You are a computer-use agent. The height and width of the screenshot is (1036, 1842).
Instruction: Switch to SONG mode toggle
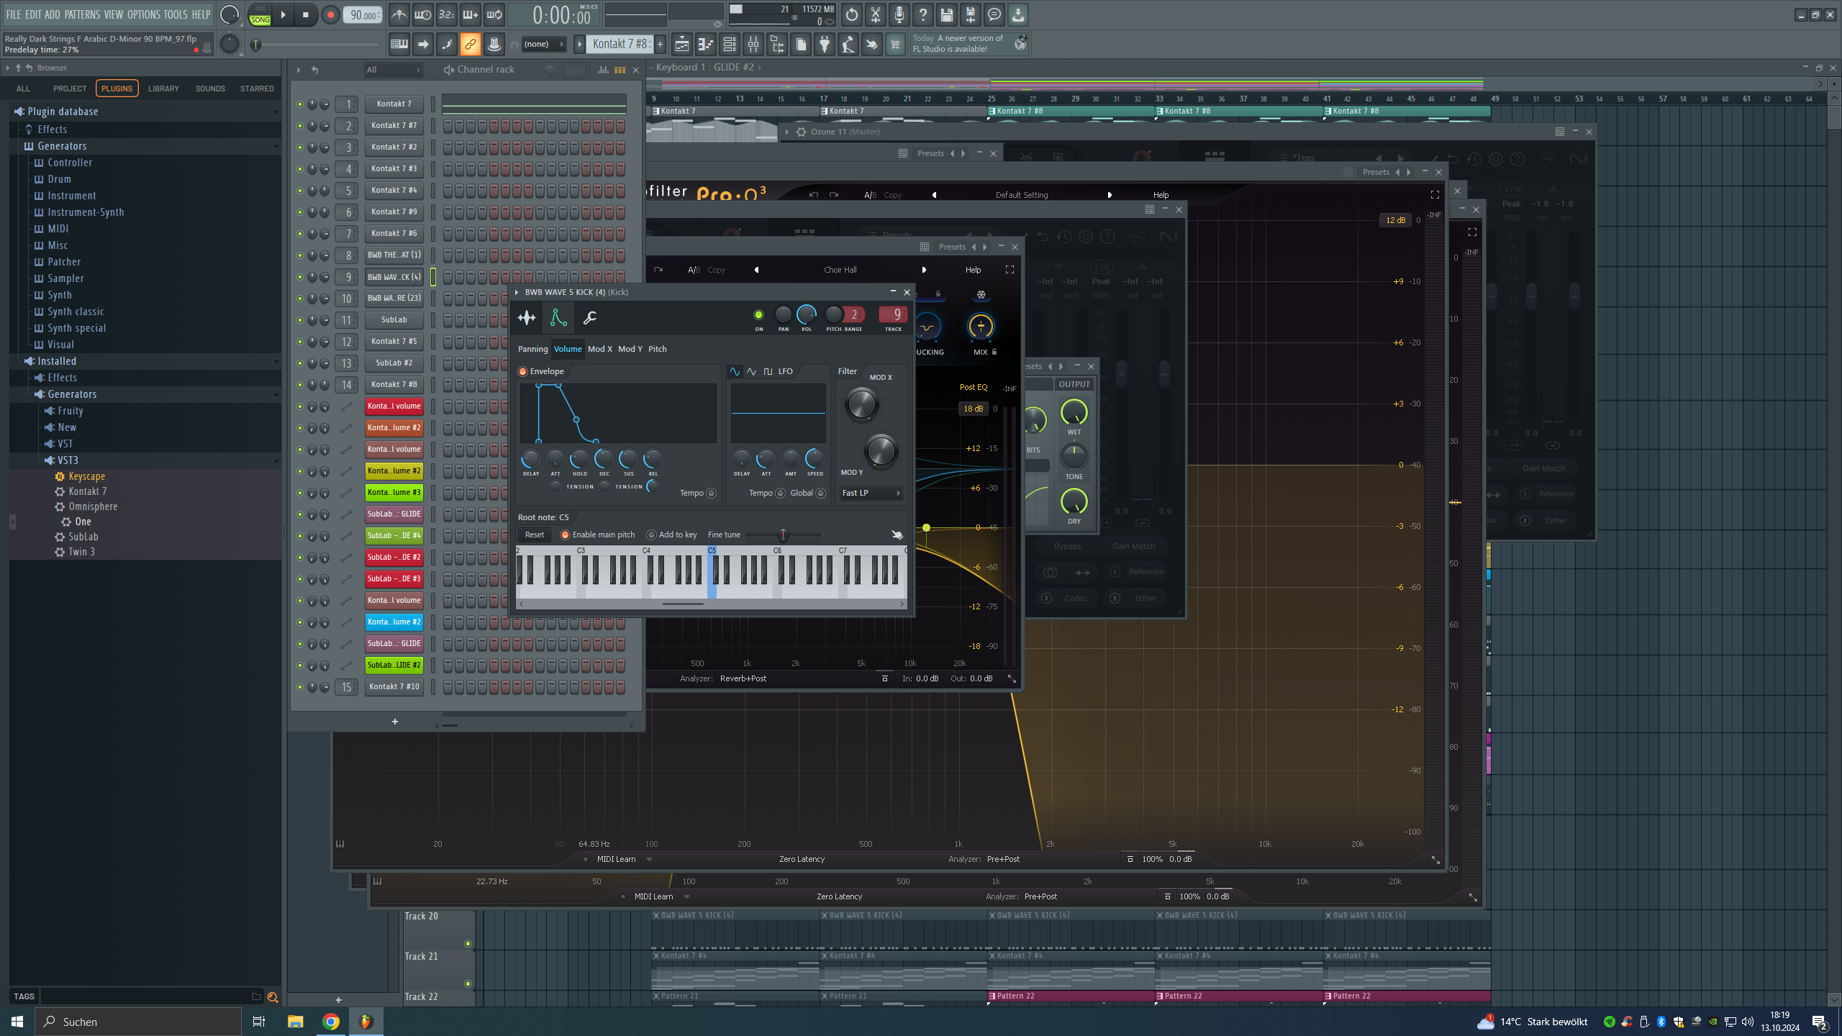(x=260, y=19)
